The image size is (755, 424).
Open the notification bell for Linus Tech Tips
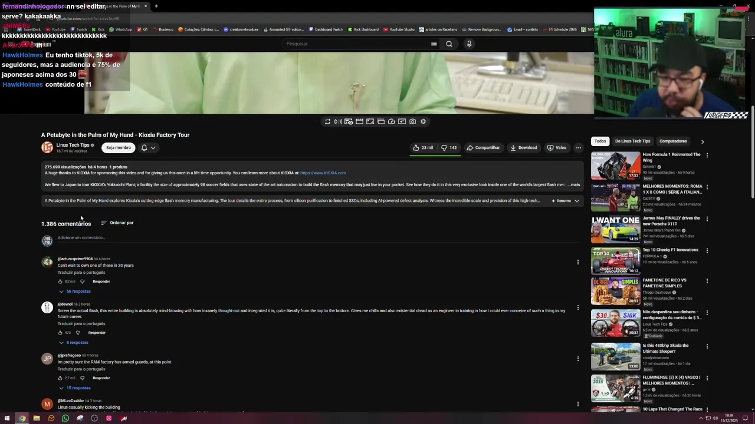[x=144, y=148]
